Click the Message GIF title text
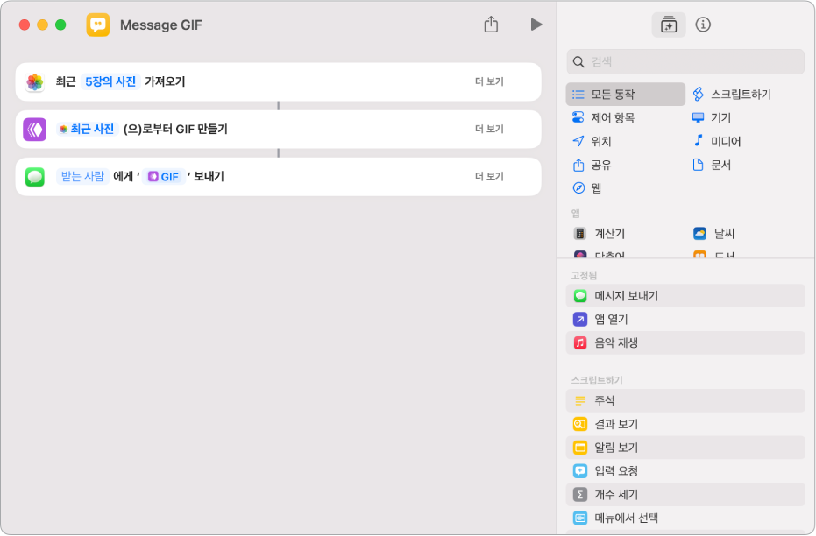Screen dimensions: 816x536 pyautogui.click(x=160, y=25)
